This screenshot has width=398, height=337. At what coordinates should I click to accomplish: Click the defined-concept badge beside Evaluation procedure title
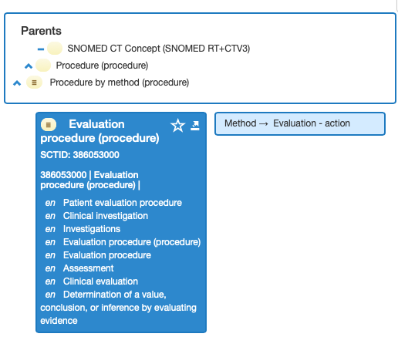(x=49, y=125)
